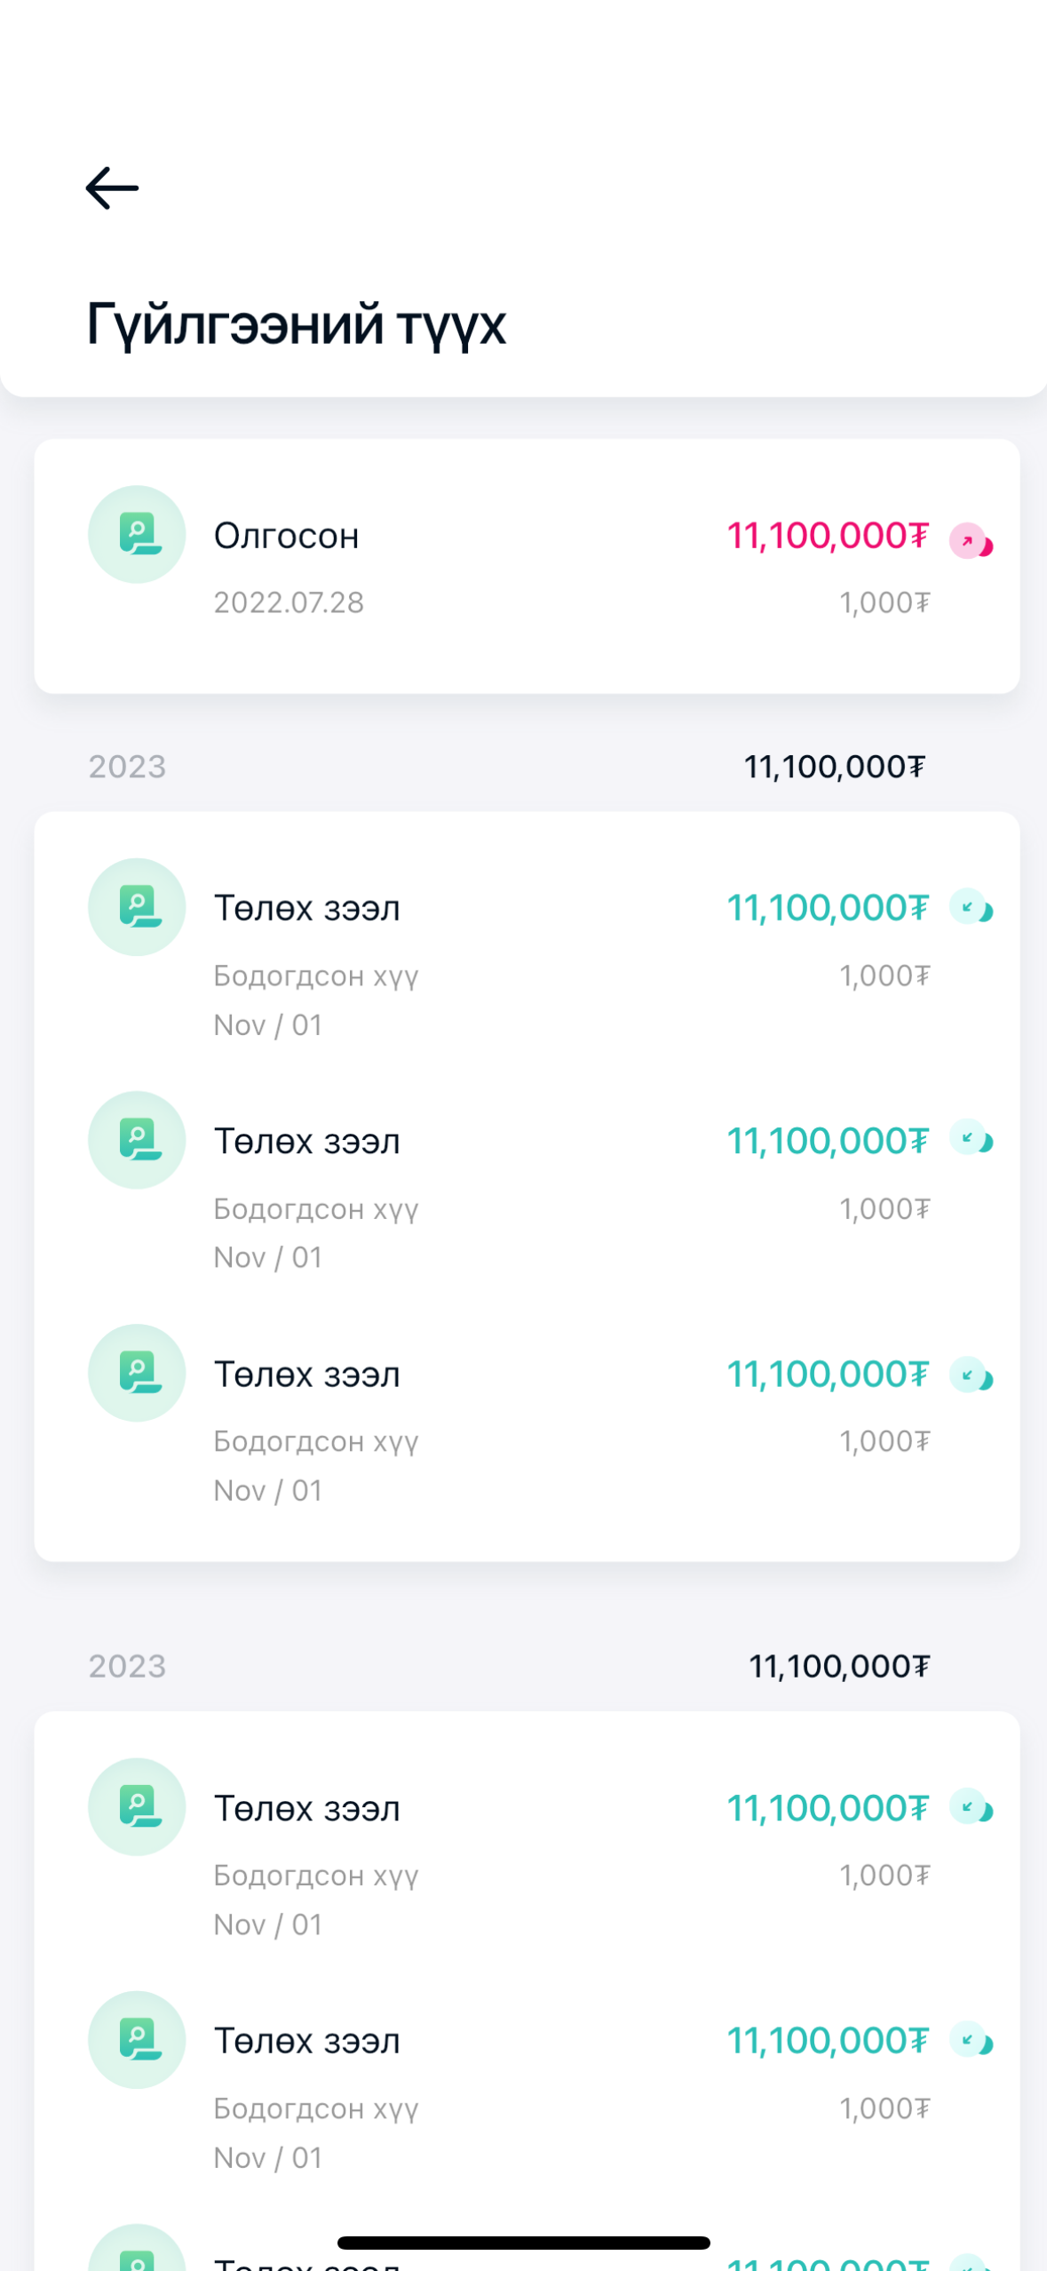The image size is (1047, 2271).
Task: Tap the pink outgoing arrow indicator
Action: point(970,540)
